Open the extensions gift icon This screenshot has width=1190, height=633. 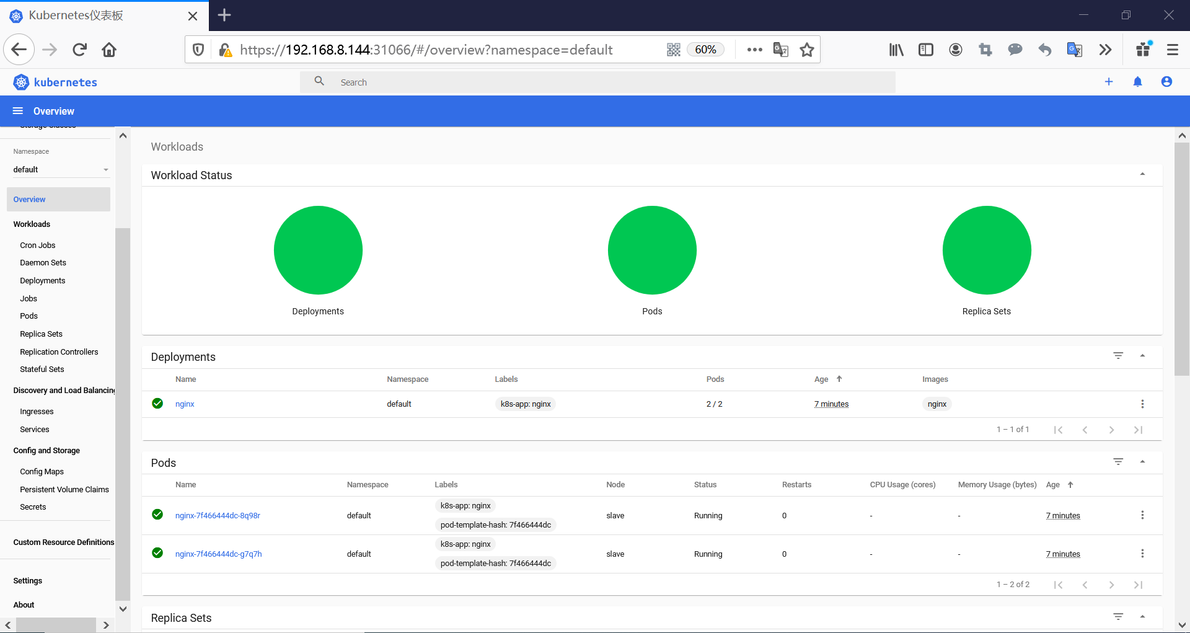(x=1144, y=49)
